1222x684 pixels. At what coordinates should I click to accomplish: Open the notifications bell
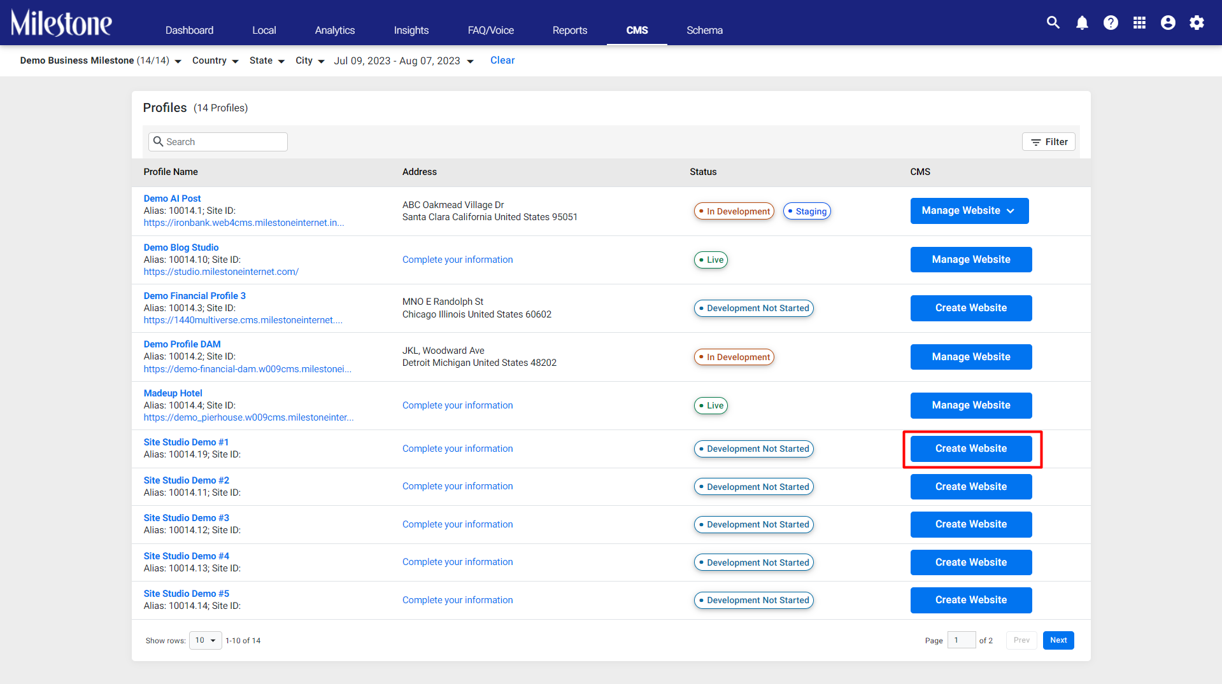[1082, 23]
